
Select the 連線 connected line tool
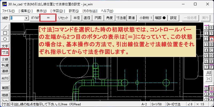[5, 71]
